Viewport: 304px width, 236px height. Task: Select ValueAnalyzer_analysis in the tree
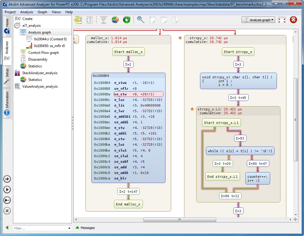coord(40,87)
